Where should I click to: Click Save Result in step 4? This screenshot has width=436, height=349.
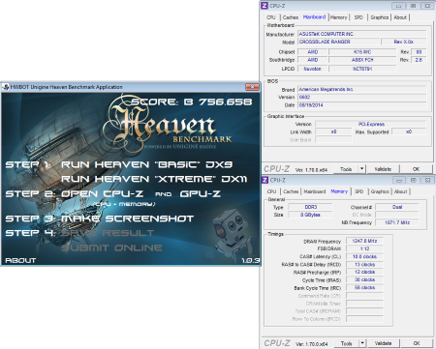click(108, 233)
